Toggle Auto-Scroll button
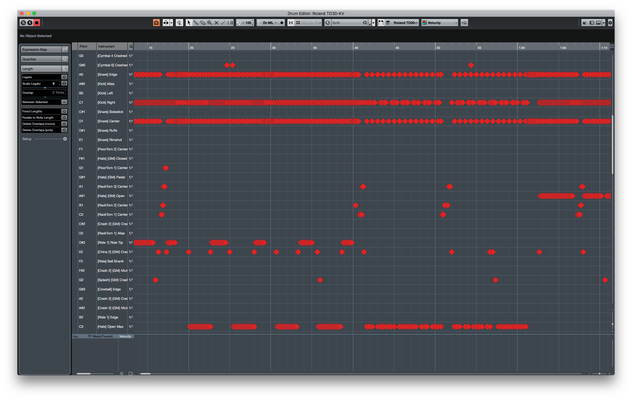Image resolution: width=632 pixels, height=400 pixels. click(x=166, y=23)
